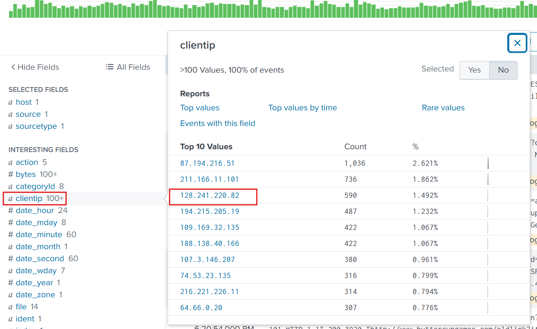Screen dimensions: 537x329
Task: Expand the action field details
Action: point(27,162)
